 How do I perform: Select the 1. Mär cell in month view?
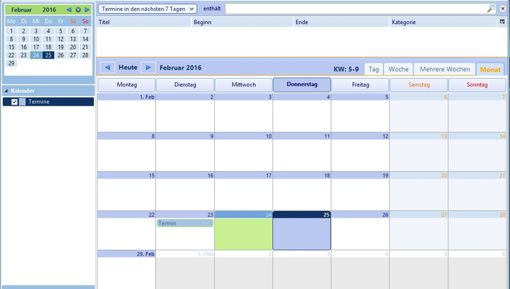pos(185,270)
